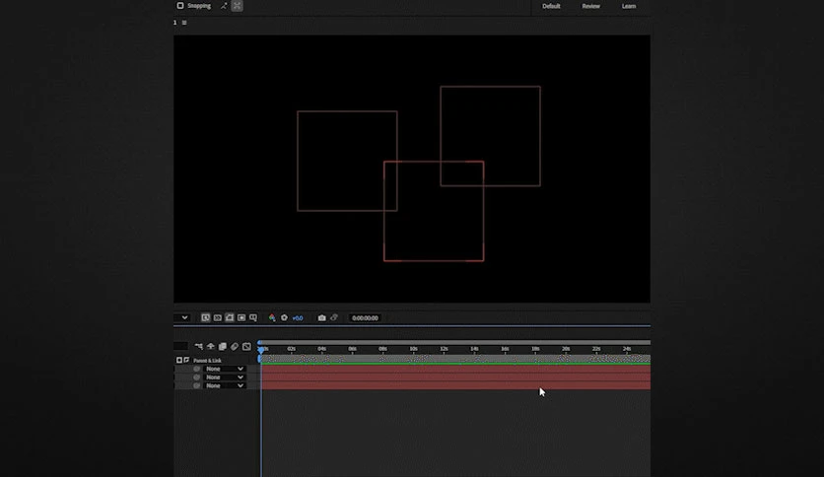824x477 pixels.
Task: Open the composition mini-flowchart icon
Action: pos(199,346)
